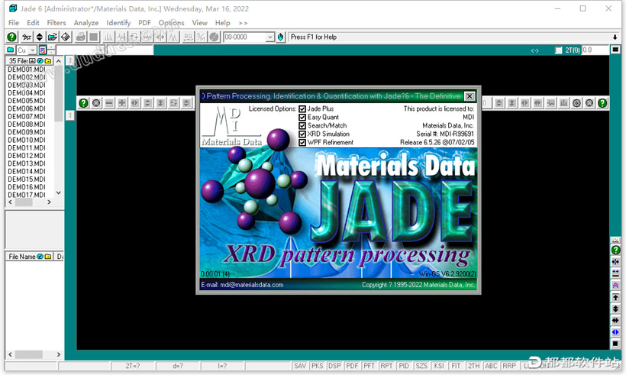Viewport: 626px width, 375px height.
Task: Open the pattern file folder icon in toolbar
Action: [53, 37]
